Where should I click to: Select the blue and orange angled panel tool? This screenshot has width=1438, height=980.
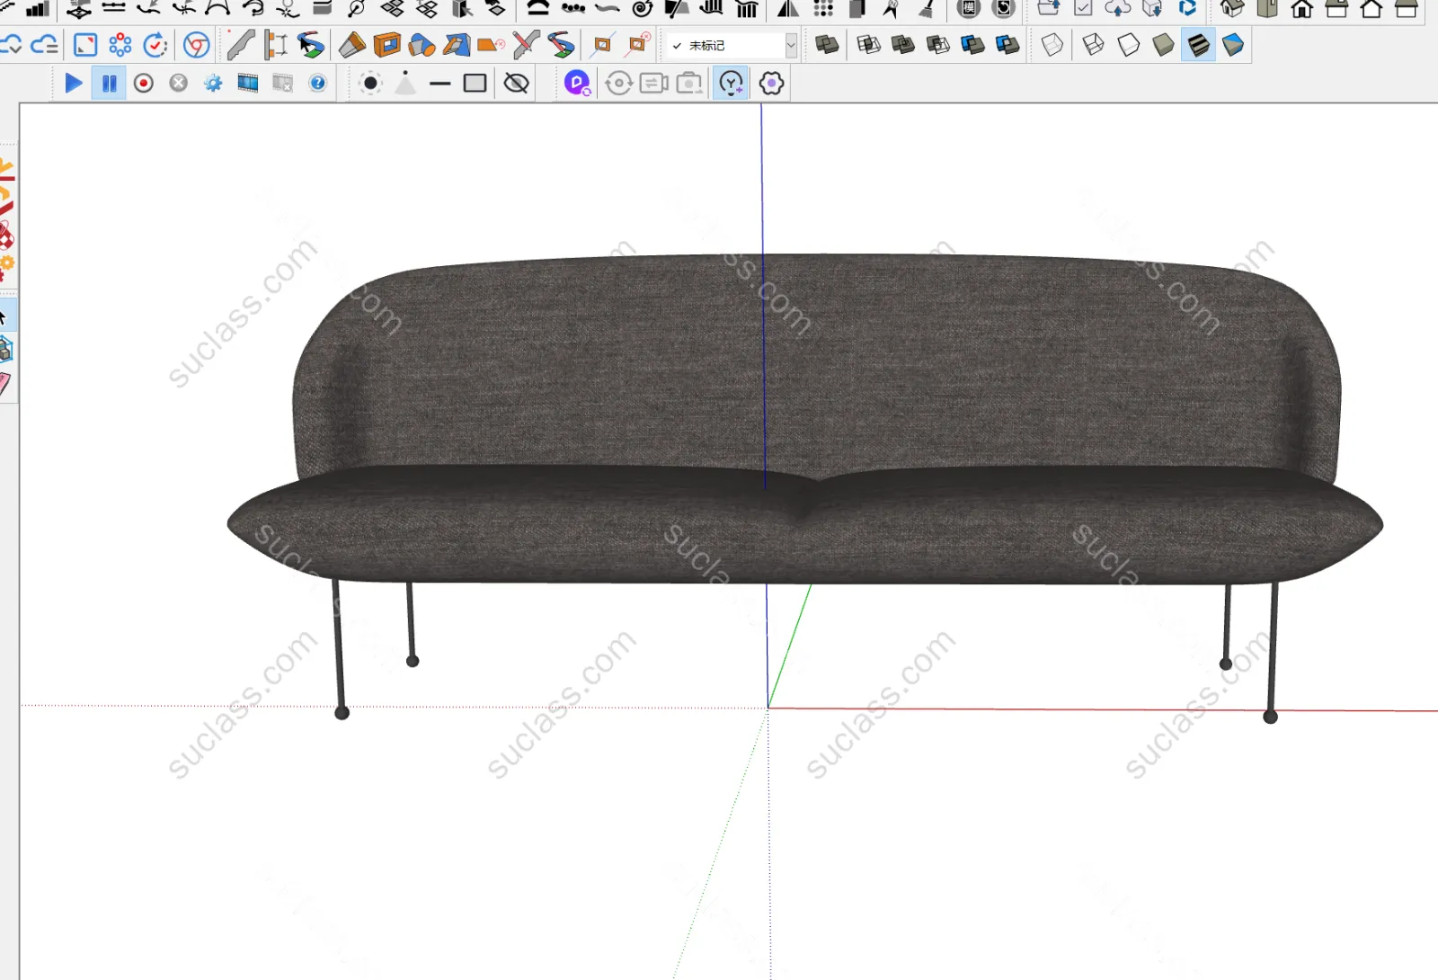tap(457, 45)
